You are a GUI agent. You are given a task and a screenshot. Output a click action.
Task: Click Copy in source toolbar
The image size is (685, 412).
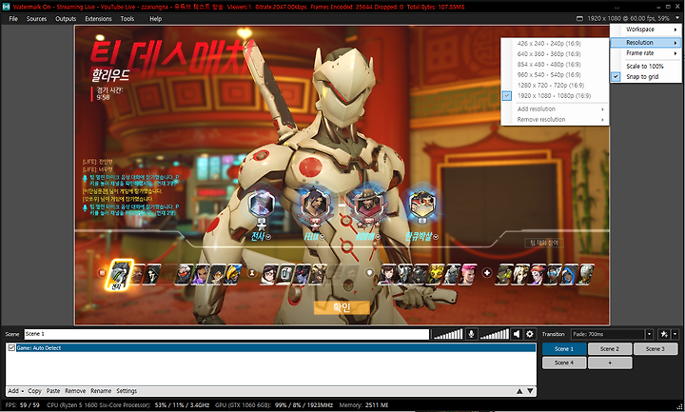(34, 391)
